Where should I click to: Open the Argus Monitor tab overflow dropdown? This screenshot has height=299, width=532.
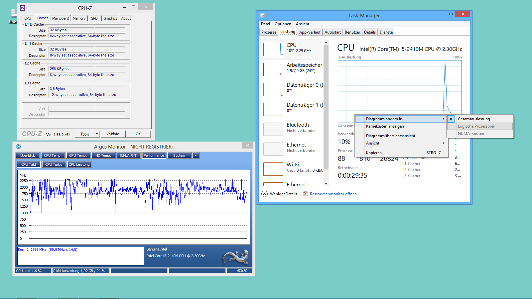[196, 155]
